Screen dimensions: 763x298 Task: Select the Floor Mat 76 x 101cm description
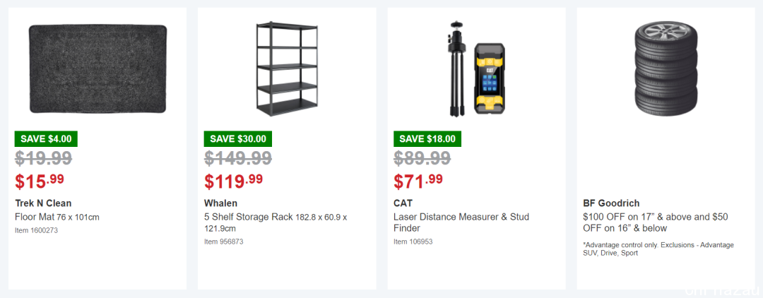(57, 217)
